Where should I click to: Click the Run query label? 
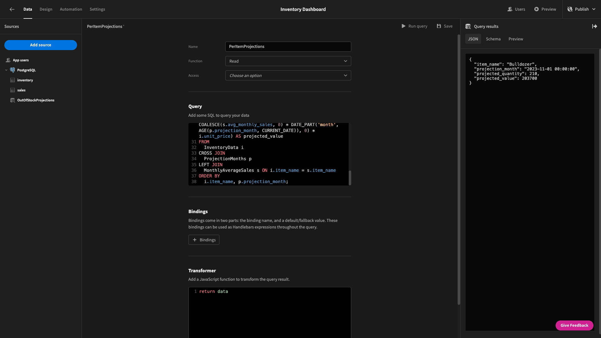coord(418,26)
